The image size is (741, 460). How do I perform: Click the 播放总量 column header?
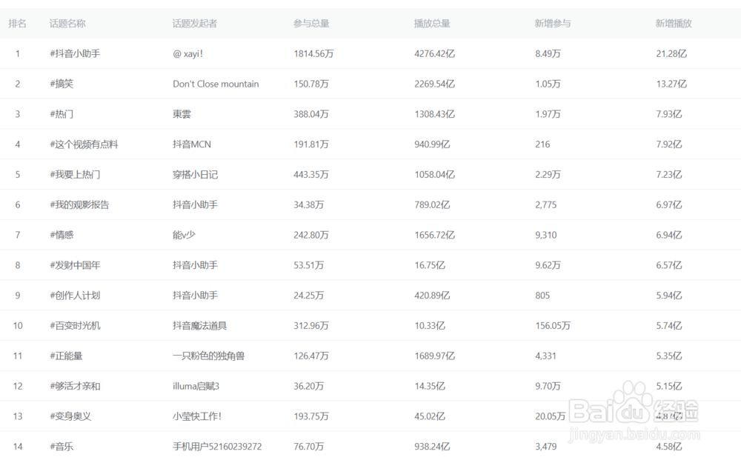point(432,24)
